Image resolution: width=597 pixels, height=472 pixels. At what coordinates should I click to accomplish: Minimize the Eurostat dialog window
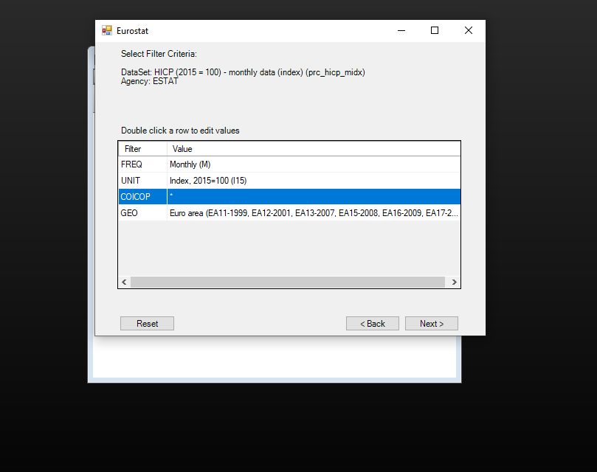401,31
